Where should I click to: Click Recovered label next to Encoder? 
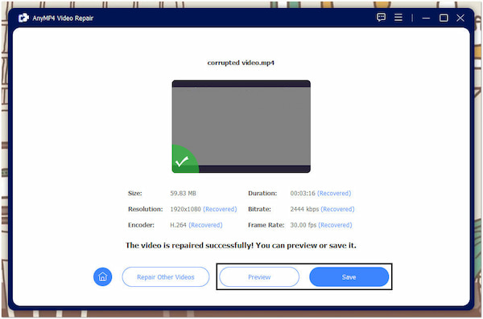(x=205, y=225)
